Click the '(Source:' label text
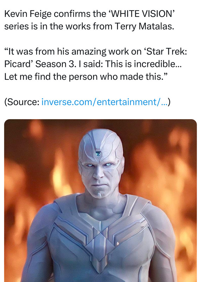 coord(22,102)
